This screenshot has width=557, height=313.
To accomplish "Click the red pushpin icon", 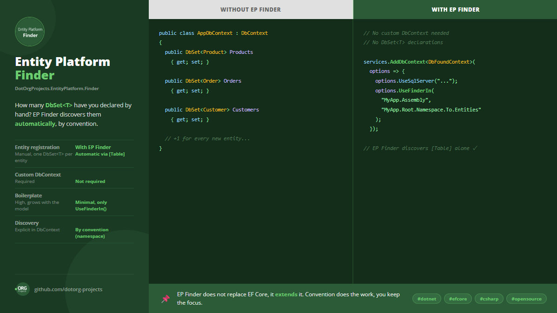I will pyautogui.click(x=165, y=299).
